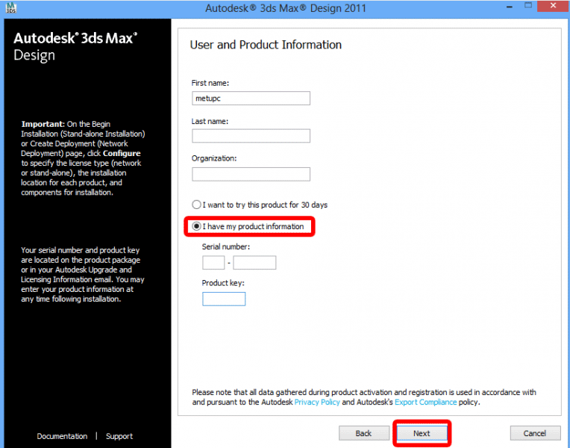Open the Support link
This screenshot has width=570, height=448.
click(x=119, y=436)
